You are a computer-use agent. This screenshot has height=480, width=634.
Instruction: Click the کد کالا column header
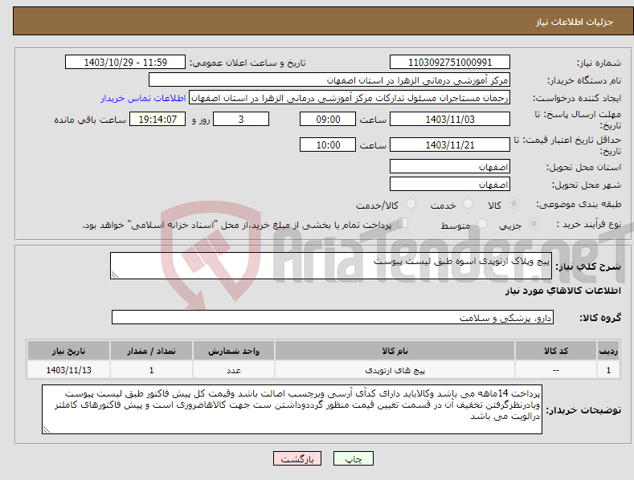click(555, 351)
